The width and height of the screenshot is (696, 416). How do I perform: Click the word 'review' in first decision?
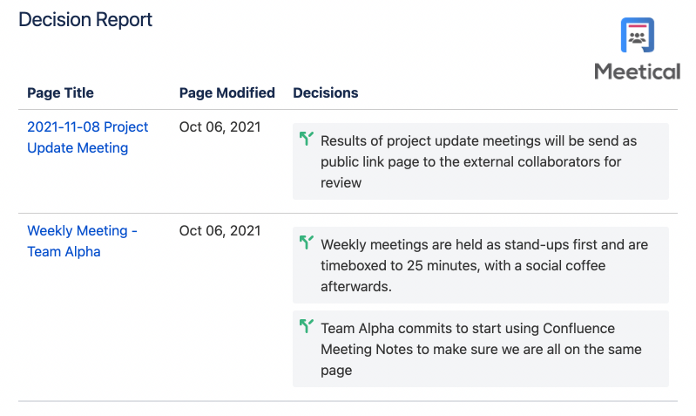[341, 182]
